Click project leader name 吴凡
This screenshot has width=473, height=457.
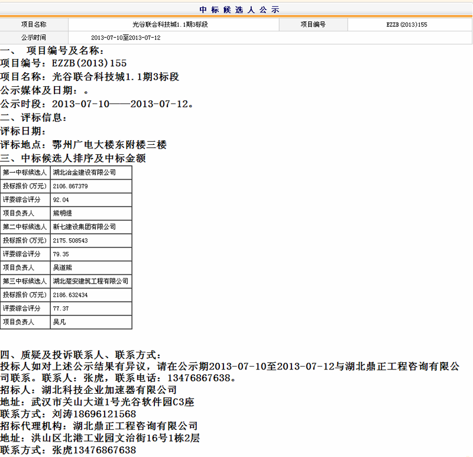pyautogui.click(x=59, y=322)
